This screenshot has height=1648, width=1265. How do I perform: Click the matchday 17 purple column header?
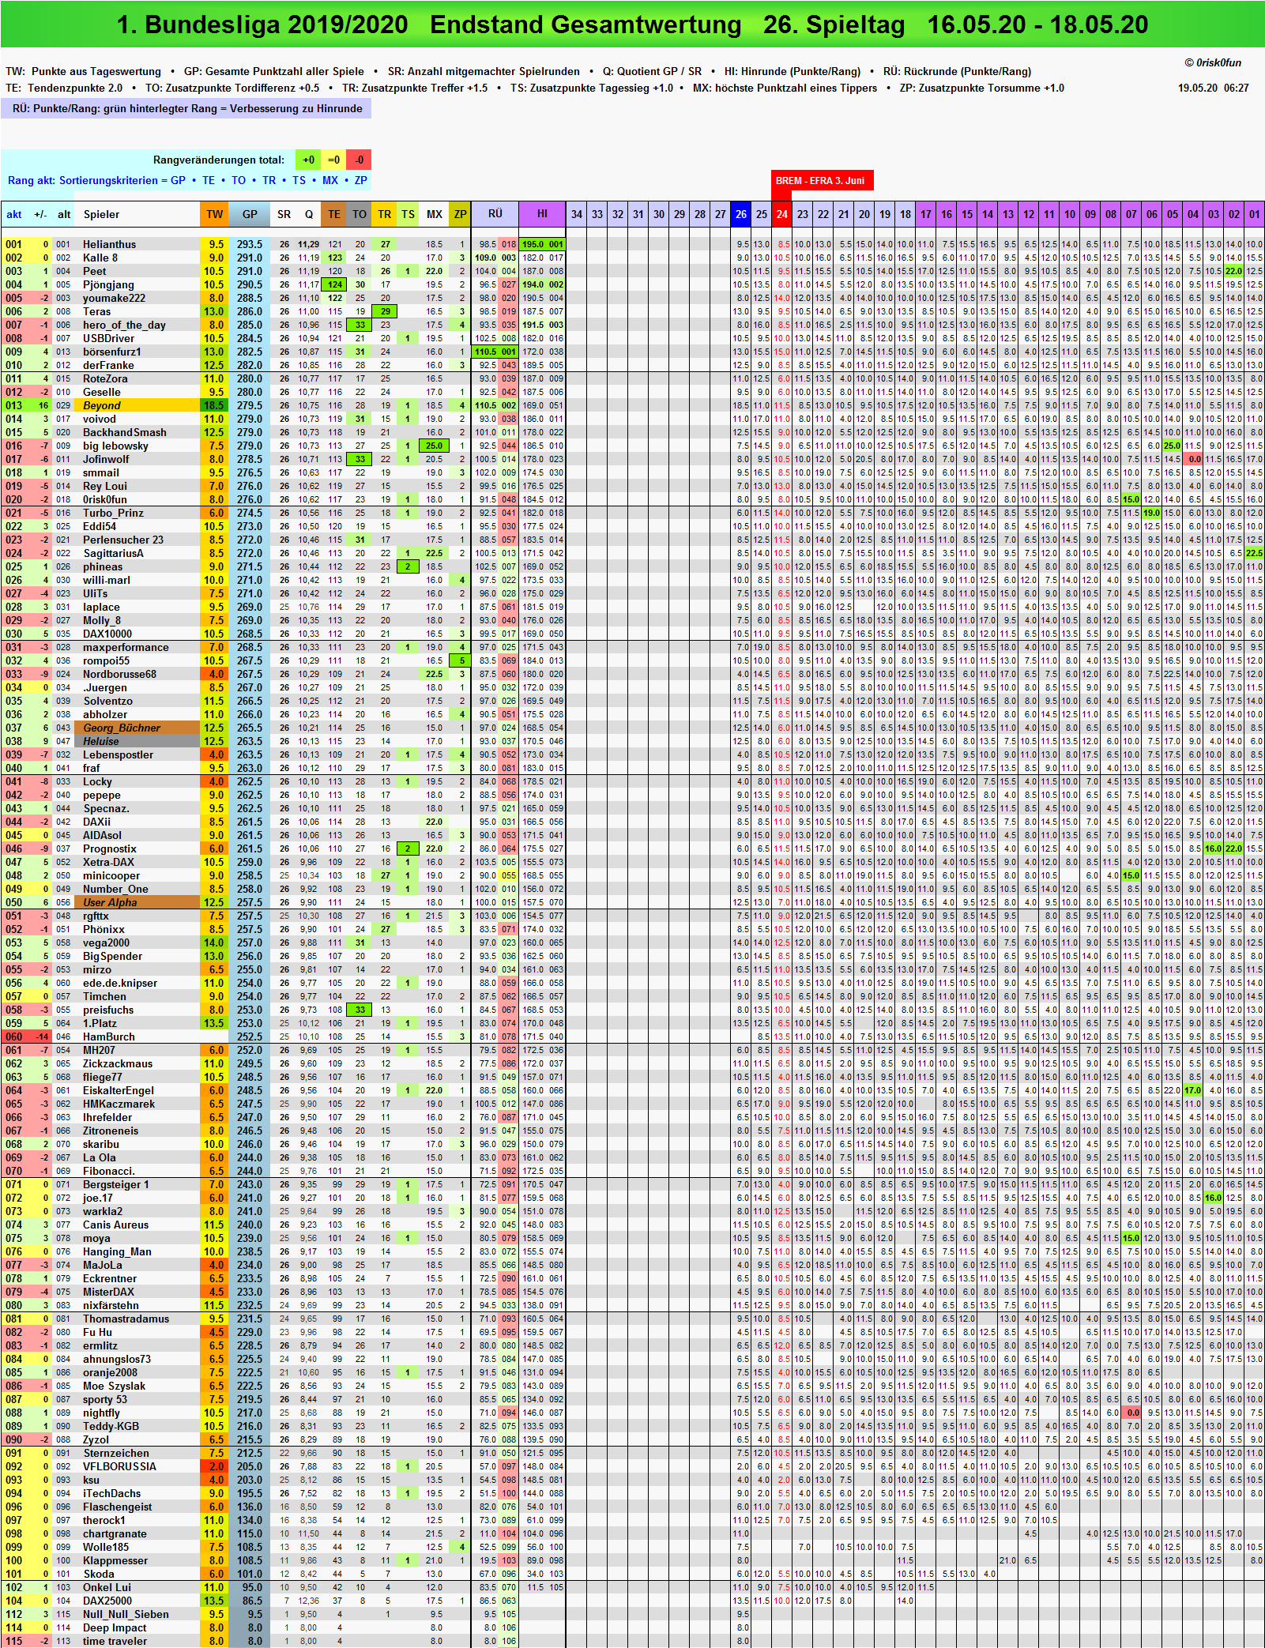coord(925,214)
